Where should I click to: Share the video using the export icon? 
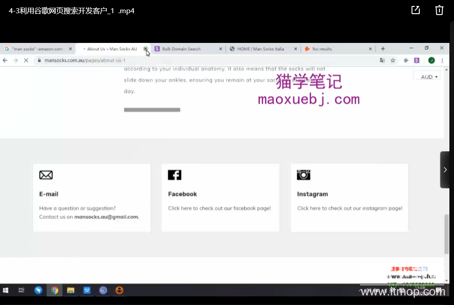point(416,11)
